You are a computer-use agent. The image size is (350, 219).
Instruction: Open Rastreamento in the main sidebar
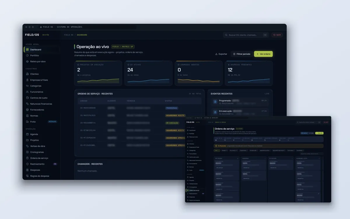pyautogui.click(x=41, y=164)
